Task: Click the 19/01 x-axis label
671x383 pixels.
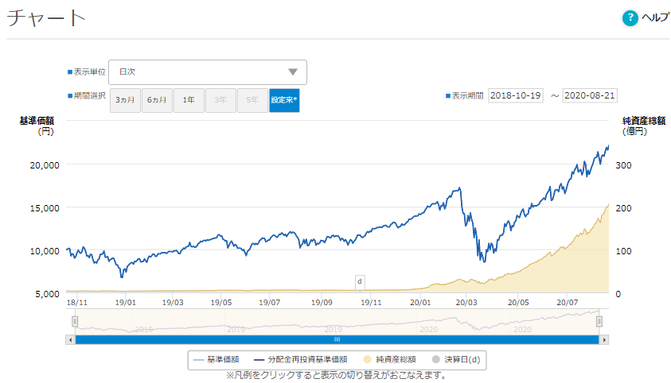Action: 126,303
